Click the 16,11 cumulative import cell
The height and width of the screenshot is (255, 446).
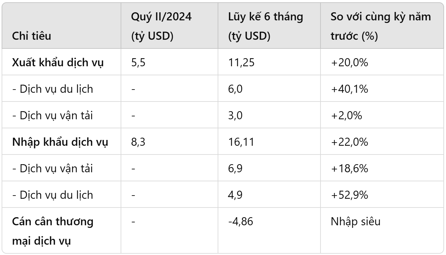coord(241,142)
